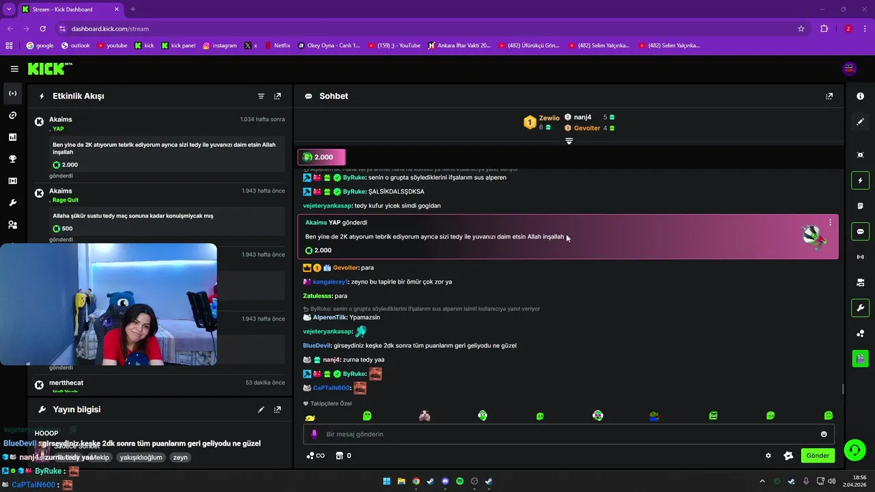
Task: Open the trophy achievements icon in sidebar
Action: pos(13,159)
